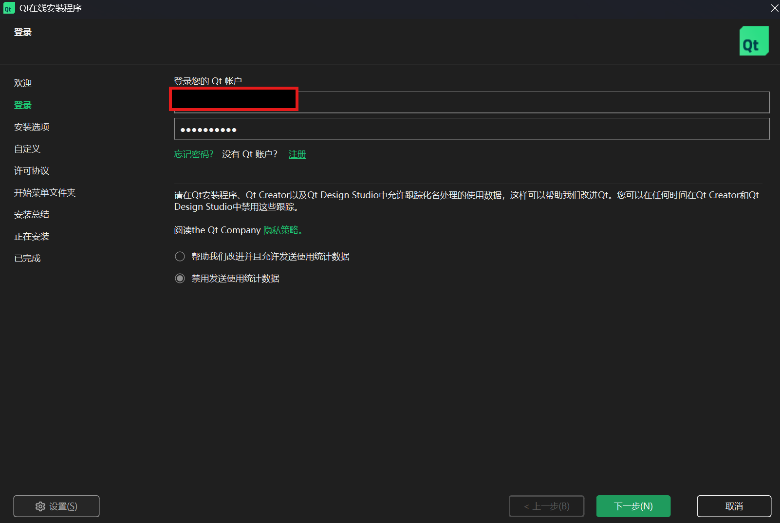Screen dimensions: 780x523
Task: Click the 上一步(B) back button
Action: [546, 506]
